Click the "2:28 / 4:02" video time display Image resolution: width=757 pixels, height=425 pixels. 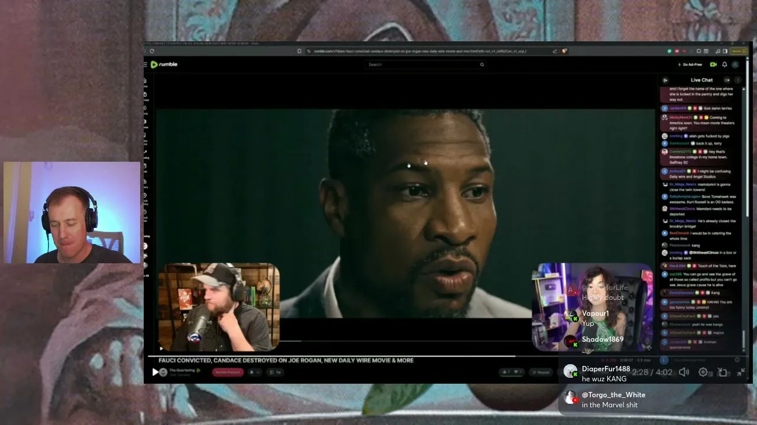coord(652,372)
